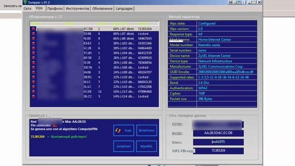Click Supported rates value

(x=223, y=77)
